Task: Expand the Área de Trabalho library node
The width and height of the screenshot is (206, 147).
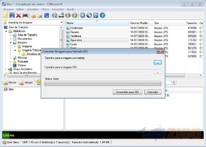Action: coord(11,35)
